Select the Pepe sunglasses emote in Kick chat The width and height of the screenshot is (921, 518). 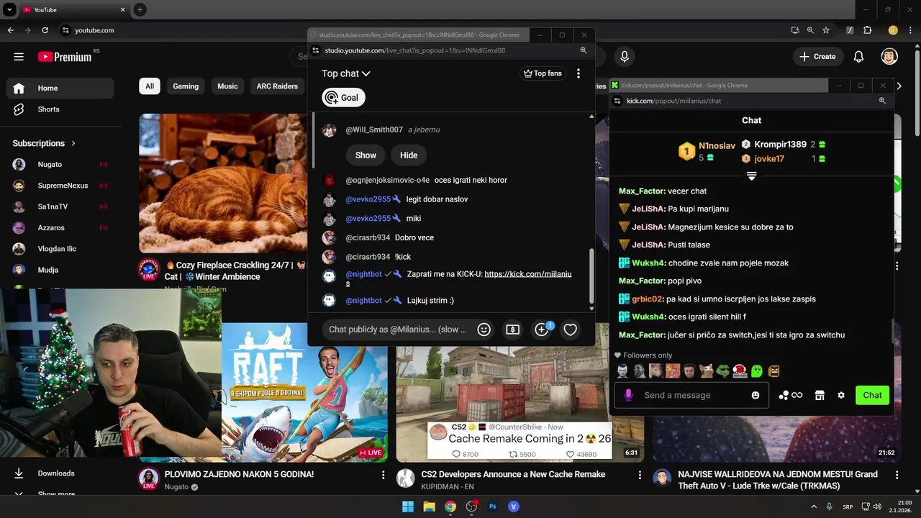(723, 371)
